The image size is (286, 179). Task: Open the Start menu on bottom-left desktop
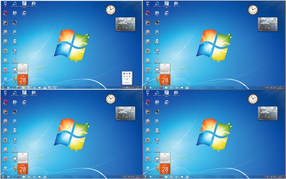pyautogui.click(x=3, y=177)
